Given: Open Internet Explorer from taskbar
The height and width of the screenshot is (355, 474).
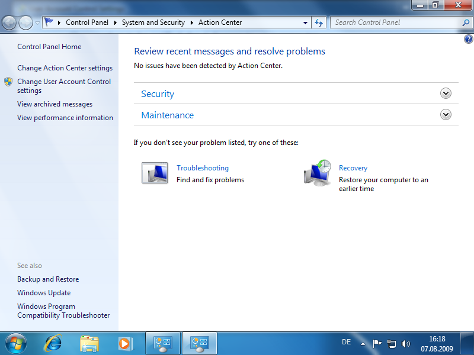Looking at the screenshot, I should coord(54,343).
